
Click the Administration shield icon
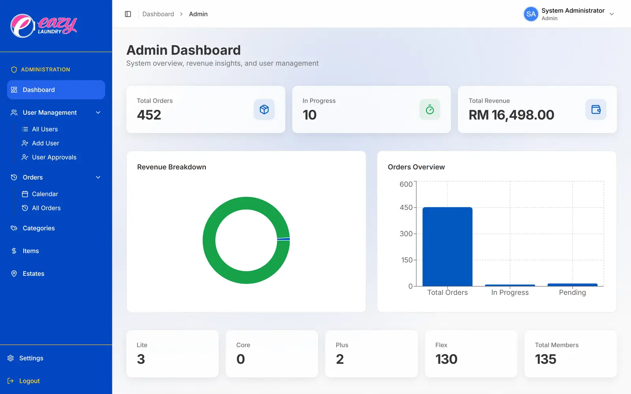pos(14,69)
